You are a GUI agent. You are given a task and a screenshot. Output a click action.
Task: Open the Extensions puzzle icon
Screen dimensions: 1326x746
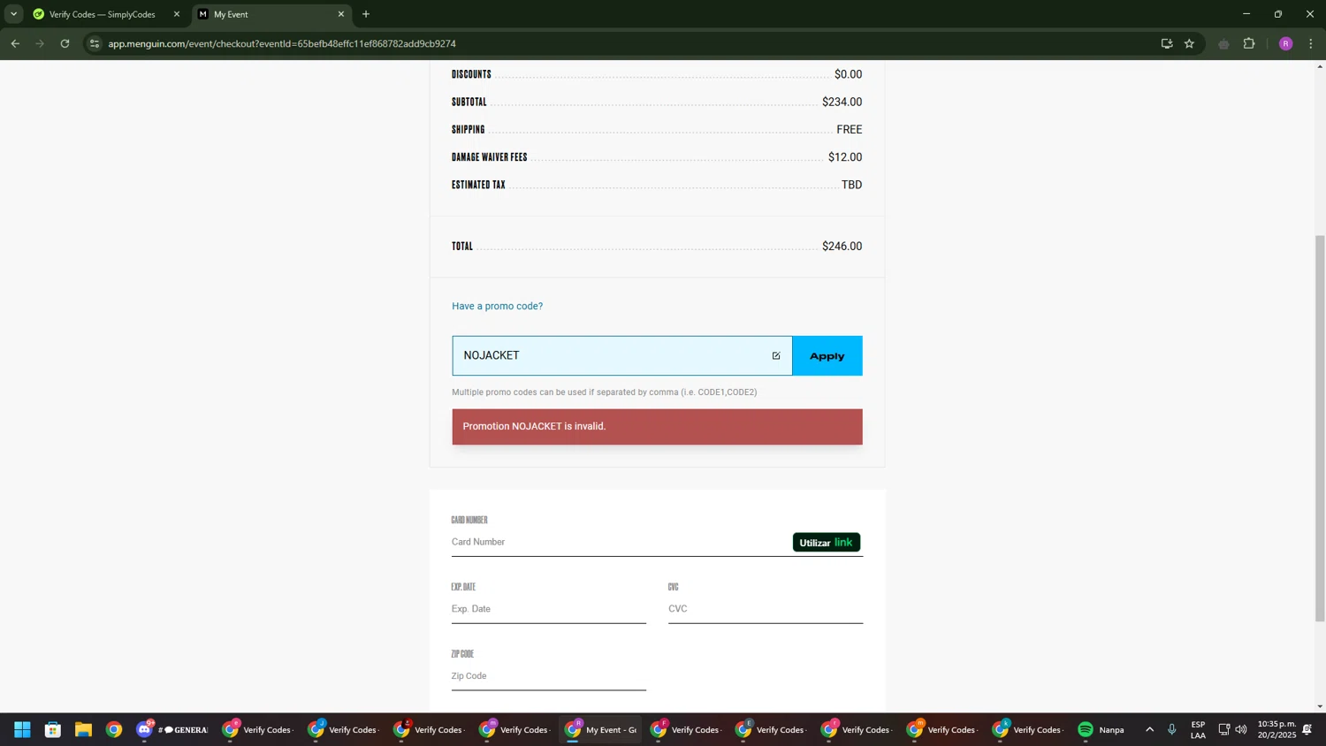1249,43
